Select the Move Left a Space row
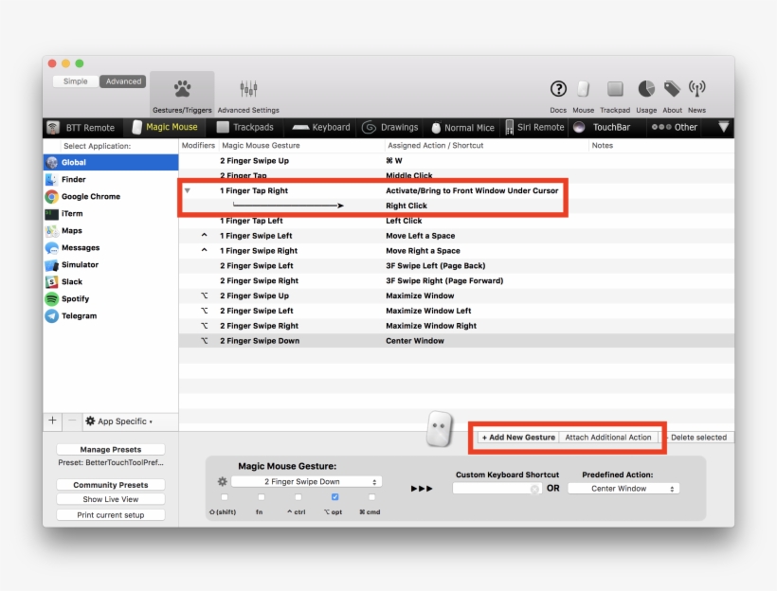 (x=457, y=236)
